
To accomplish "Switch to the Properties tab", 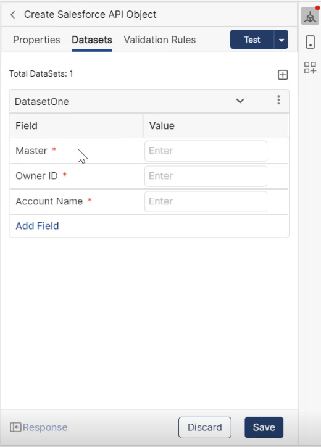I will [36, 40].
